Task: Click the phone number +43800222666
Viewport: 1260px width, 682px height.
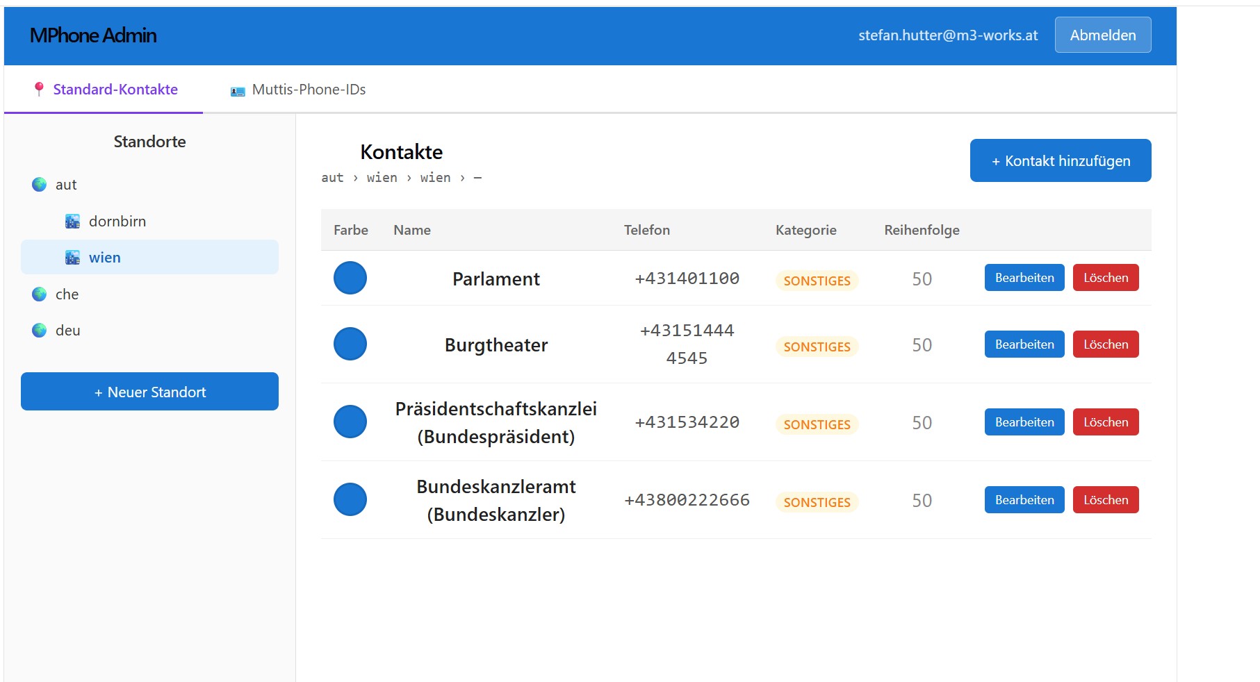Action: (687, 500)
